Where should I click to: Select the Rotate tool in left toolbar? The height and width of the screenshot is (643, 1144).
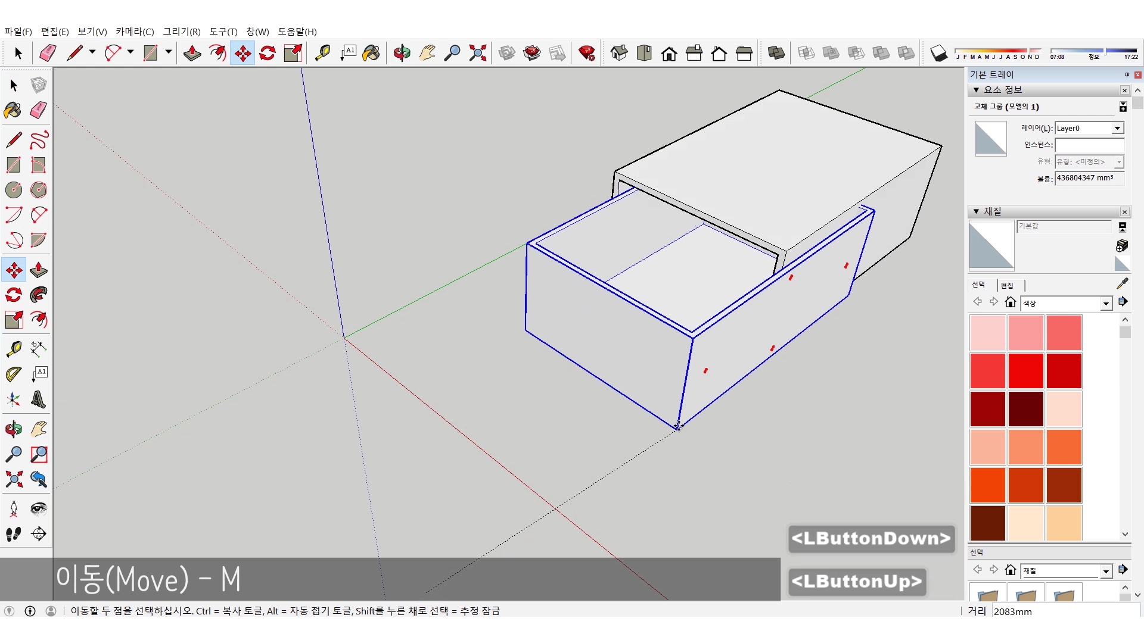click(14, 295)
